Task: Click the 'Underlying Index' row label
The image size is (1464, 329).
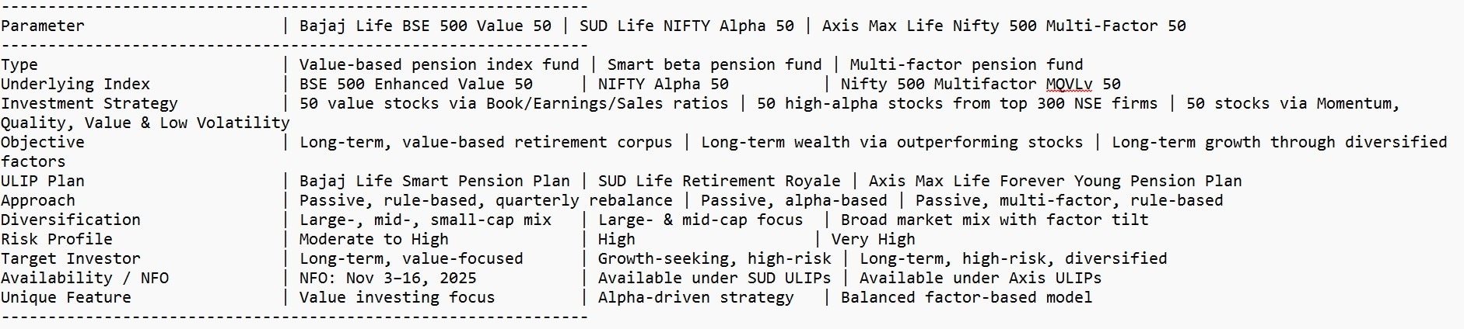Action: pos(75,84)
